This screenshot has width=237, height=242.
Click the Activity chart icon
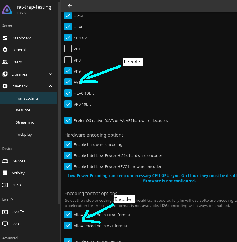click(5, 173)
